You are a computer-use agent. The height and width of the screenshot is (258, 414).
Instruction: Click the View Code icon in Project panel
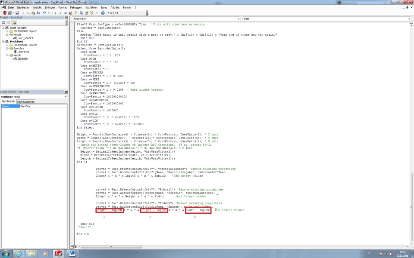(x=3, y=22)
